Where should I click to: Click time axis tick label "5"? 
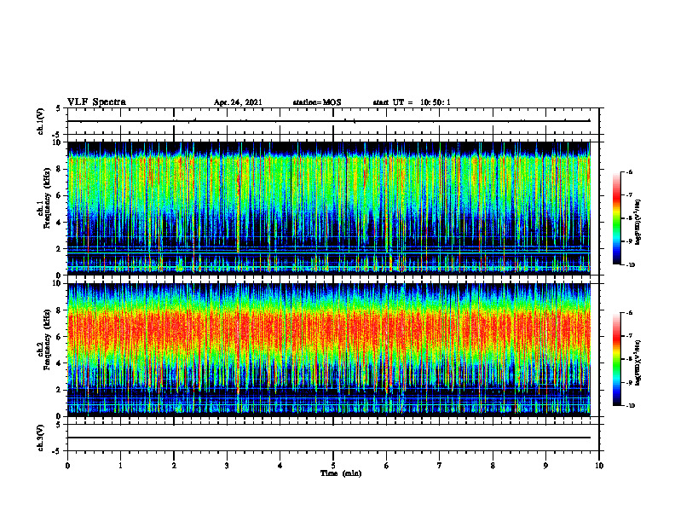(x=333, y=466)
